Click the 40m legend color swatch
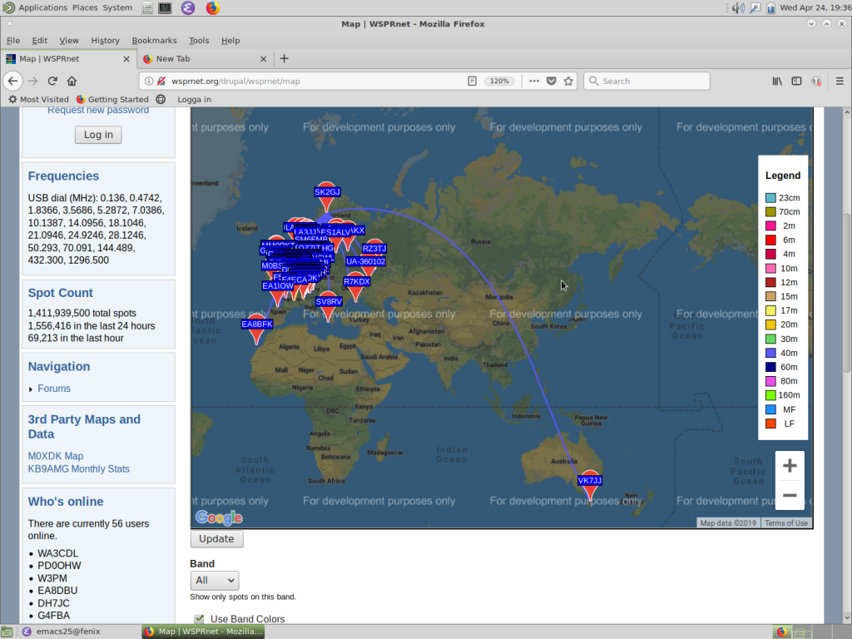This screenshot has width=852, height=639. coord(770,353)
